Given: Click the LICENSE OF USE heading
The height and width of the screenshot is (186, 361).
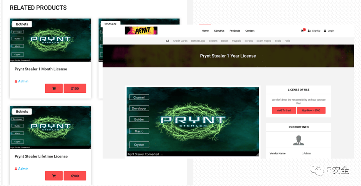Looking at the screenshot, I should (x=299, y=90).
